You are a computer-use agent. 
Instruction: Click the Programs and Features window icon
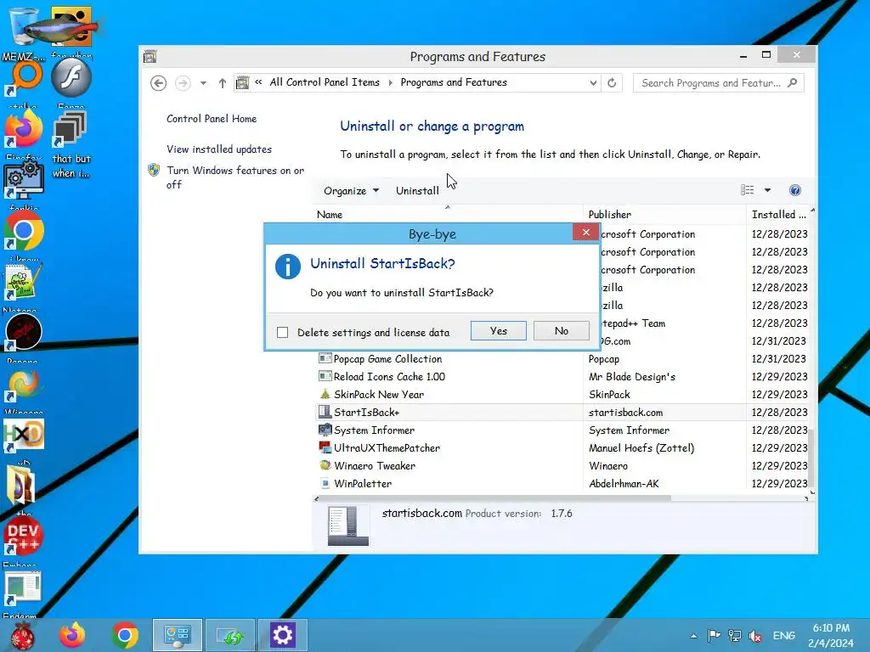coord(150,57)
